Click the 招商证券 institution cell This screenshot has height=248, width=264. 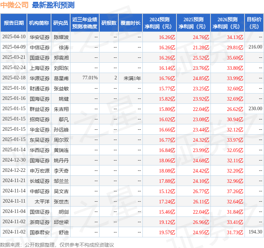pos(40,119)
